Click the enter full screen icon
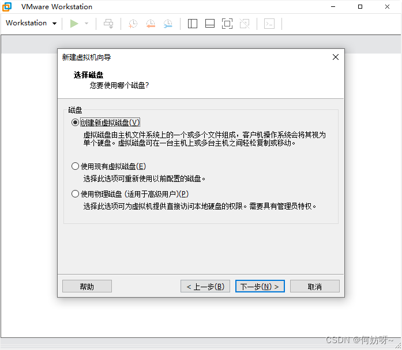402x350 pixels. [227, 24]
